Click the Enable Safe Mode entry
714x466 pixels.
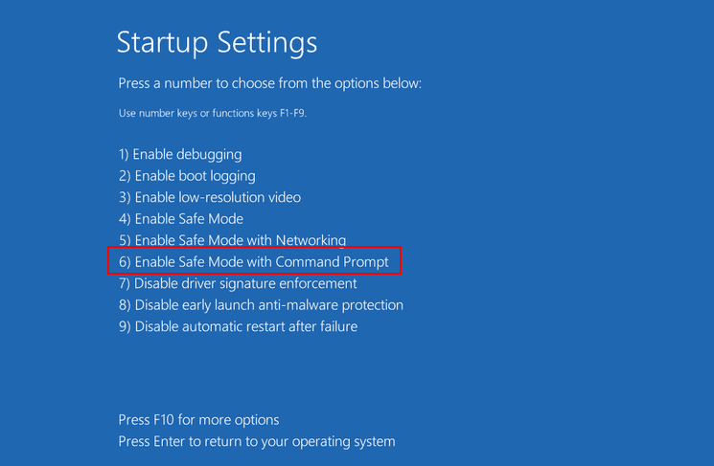(180, 219)
